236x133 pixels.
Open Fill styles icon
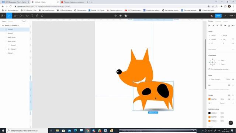point(229,85)
